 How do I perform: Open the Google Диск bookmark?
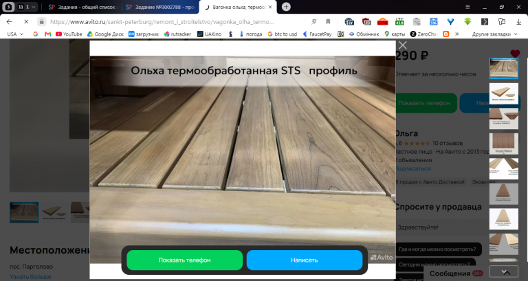[x=105, y=34]
